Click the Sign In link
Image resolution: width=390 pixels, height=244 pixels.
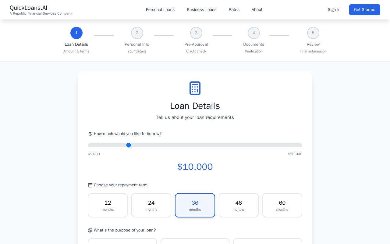[334, 10]
